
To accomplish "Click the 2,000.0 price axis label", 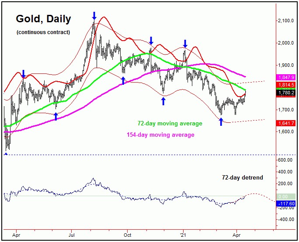I will pyautogui.click(x=286, y=43).
